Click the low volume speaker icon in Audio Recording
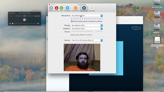Screen dimensions: 164x92 click(10, 24)
